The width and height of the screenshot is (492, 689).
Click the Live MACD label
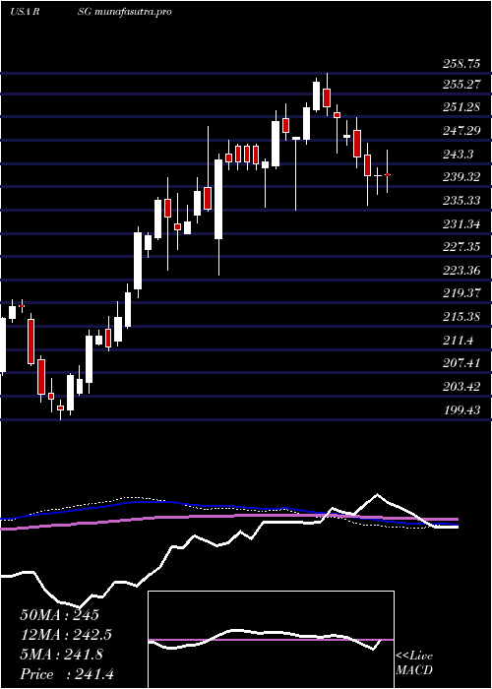(414, 663)
